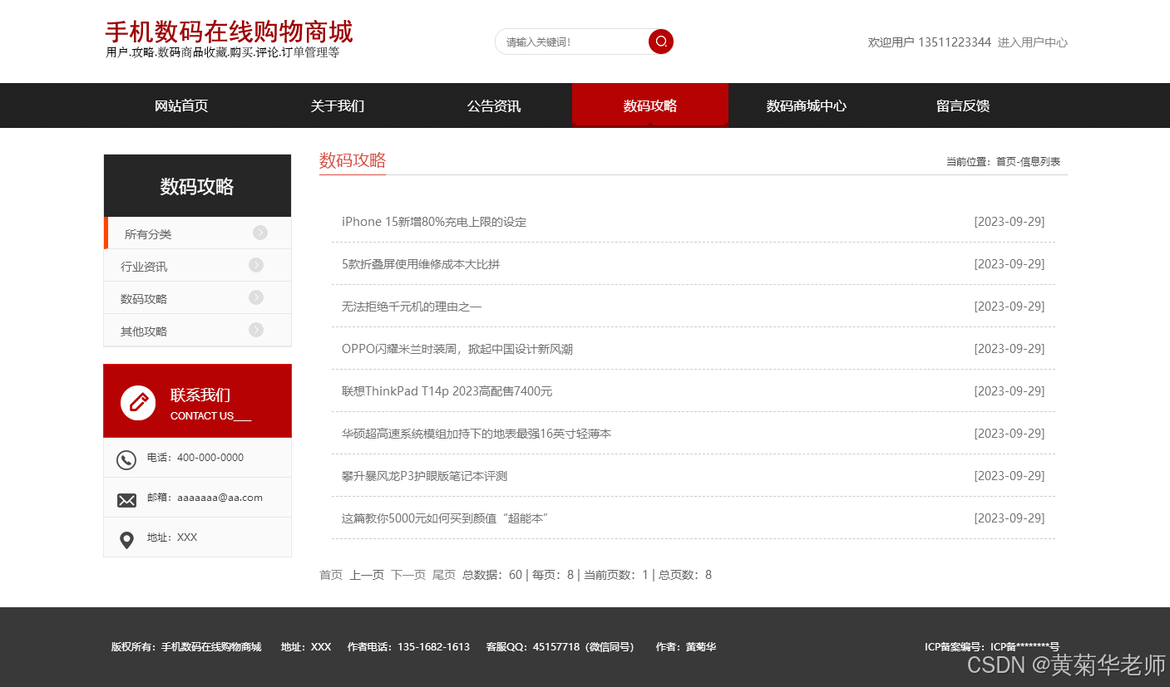Open article iPhone 15新增80%充电上限的设定
The height and width of the screenshot is (687, 1170).
pyautogui.click(x=434, y=222)
